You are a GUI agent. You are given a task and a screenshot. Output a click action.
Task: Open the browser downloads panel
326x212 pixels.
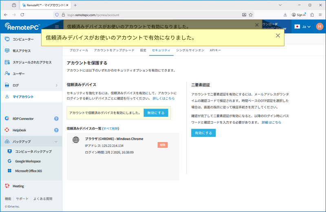[x=285, y=15]
